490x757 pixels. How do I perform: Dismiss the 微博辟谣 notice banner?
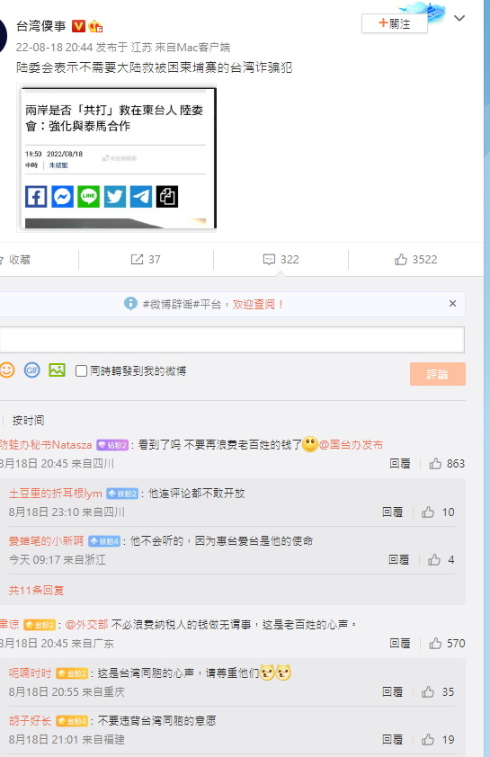[x=452, y=304]
